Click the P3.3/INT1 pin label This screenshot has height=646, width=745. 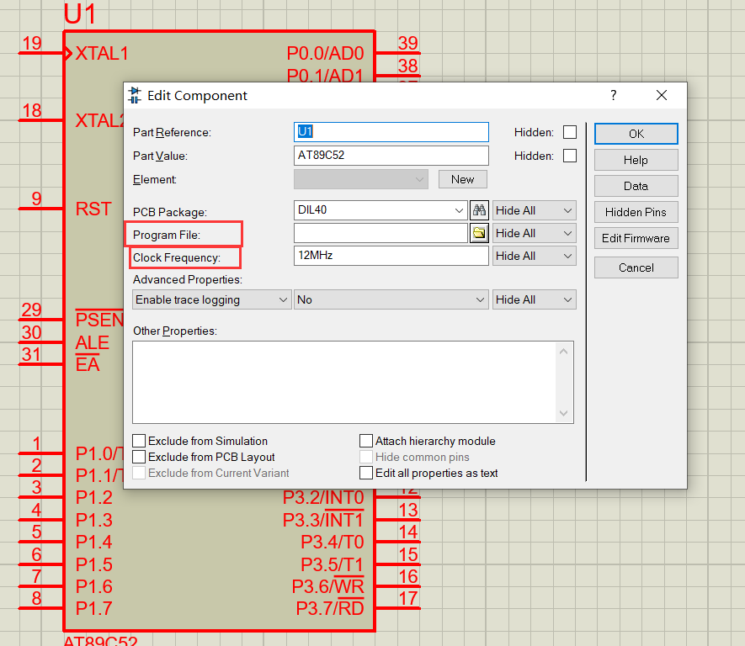click(323, 520)
